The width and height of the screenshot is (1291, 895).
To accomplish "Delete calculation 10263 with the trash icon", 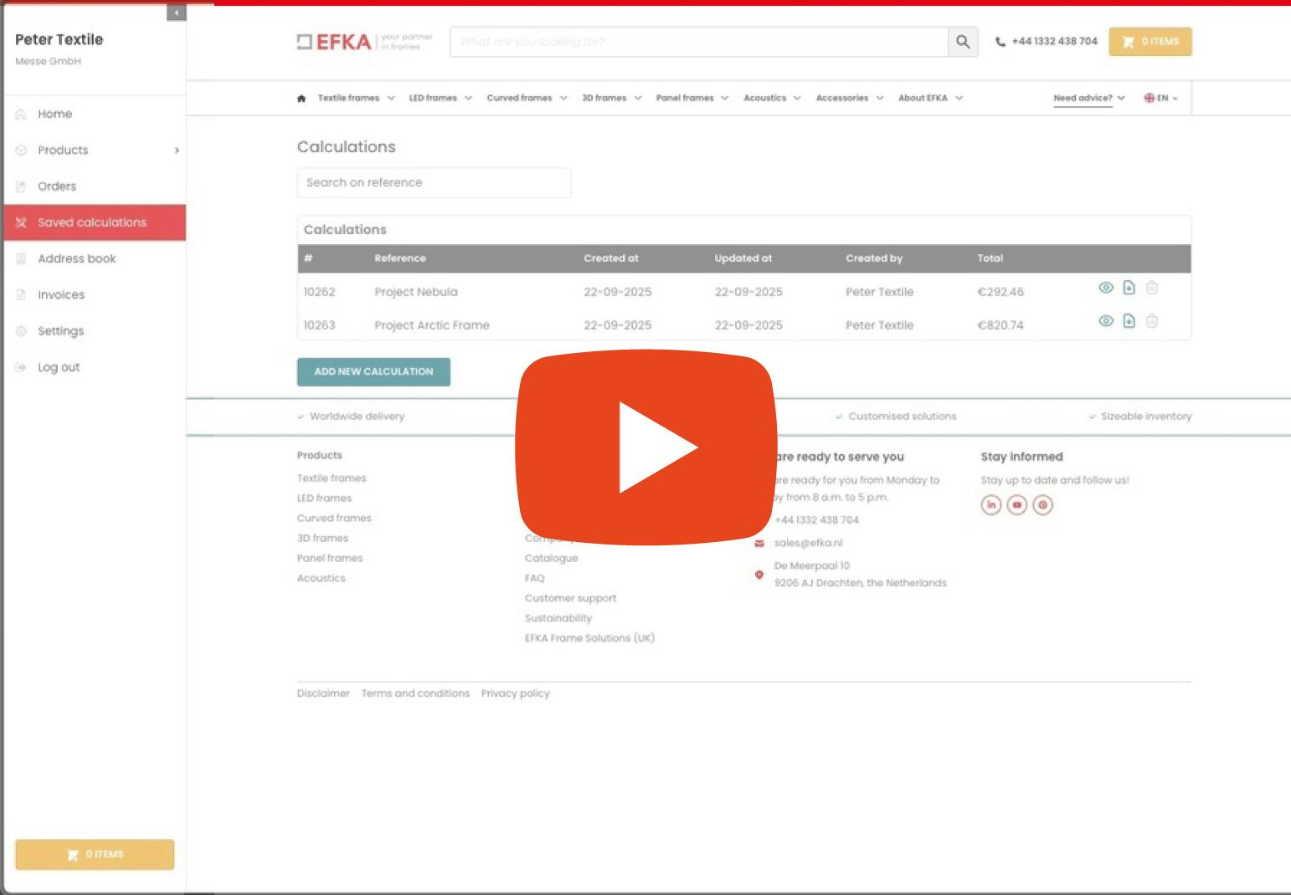I will click(x=1152, y=321).
